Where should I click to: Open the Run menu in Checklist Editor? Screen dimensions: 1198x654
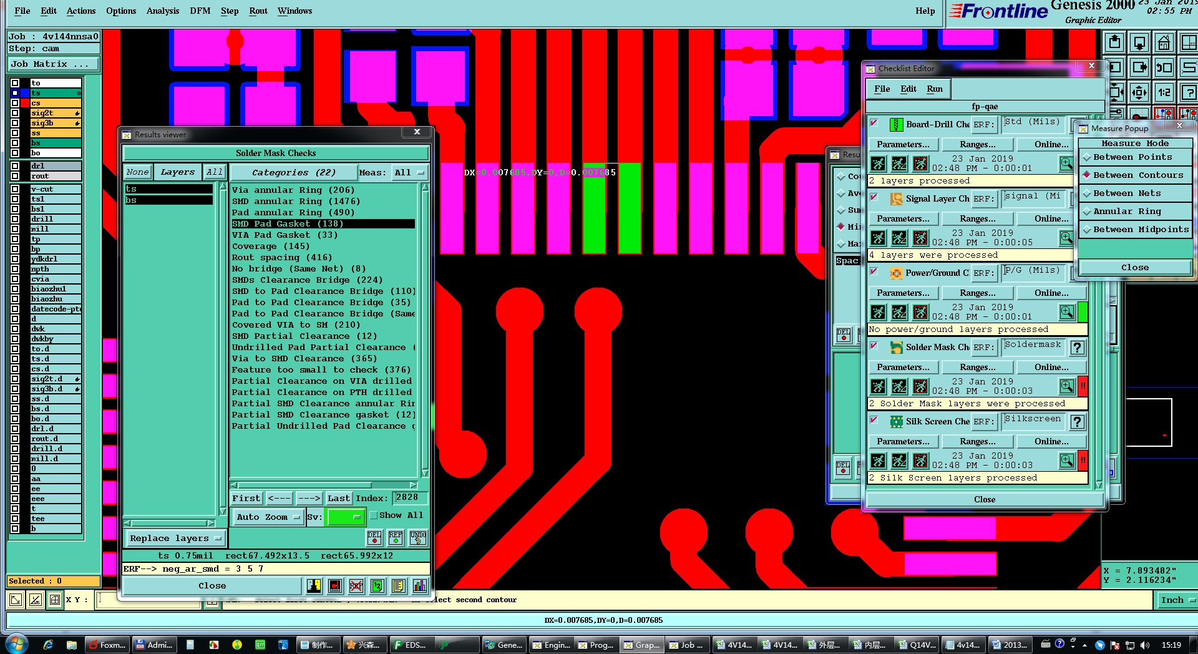pos(934,89)
